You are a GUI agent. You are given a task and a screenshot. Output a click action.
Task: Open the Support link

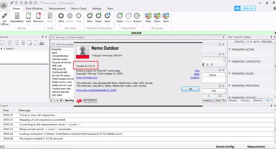click(195, 78)
